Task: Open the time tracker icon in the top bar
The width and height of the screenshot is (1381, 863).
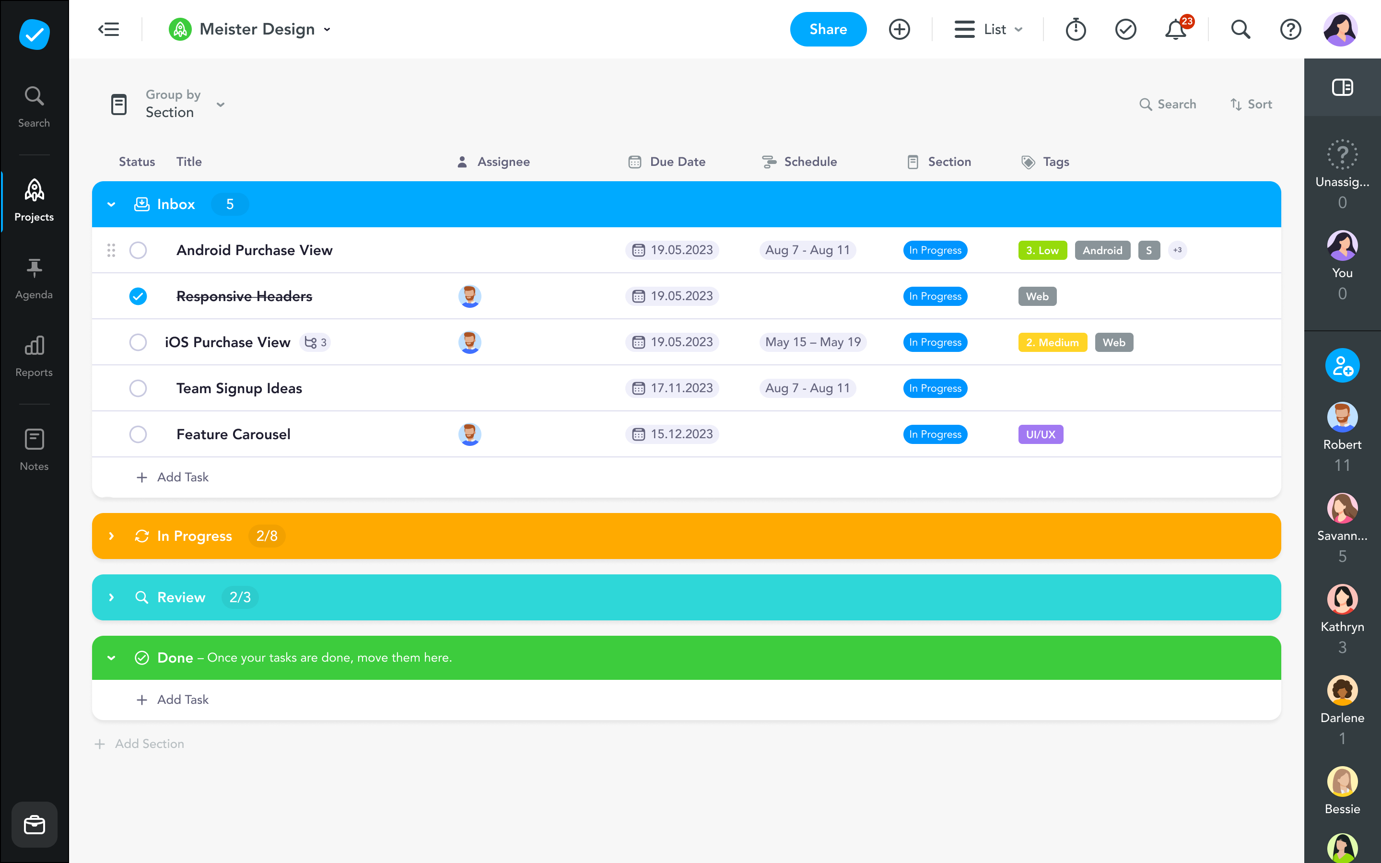Action: 1076,29
